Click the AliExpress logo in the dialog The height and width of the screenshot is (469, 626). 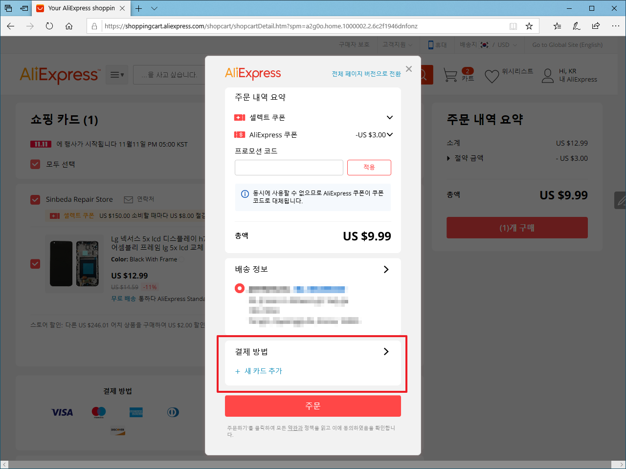[253, 73]
